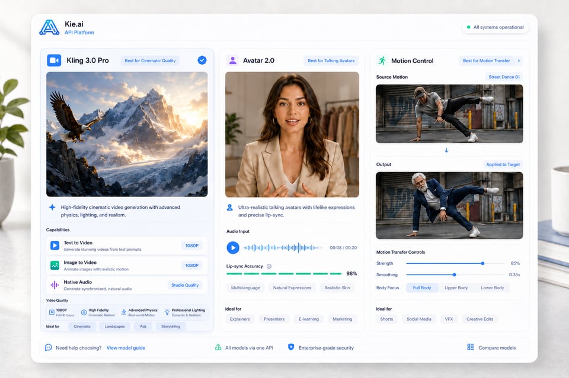
Task: Select the Social Media tag
Action: (419, 319)
